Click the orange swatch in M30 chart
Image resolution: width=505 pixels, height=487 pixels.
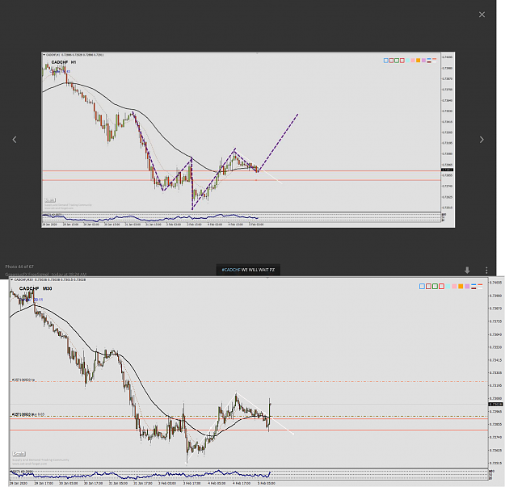(x=461, y=286)
